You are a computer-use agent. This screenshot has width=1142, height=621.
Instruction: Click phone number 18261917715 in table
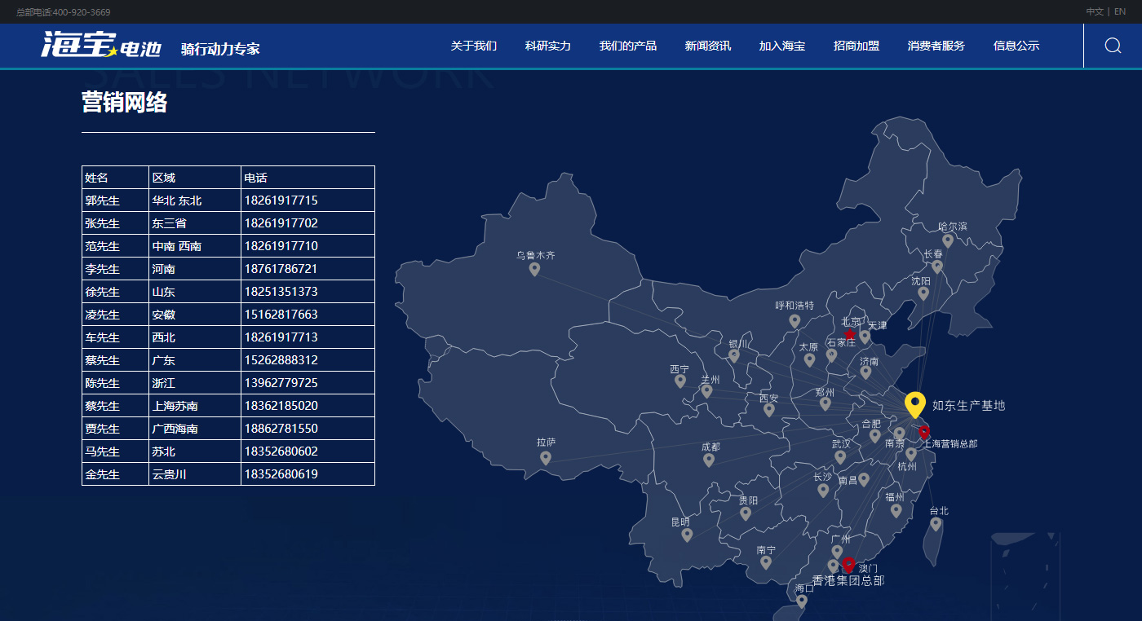pos(281,200)
